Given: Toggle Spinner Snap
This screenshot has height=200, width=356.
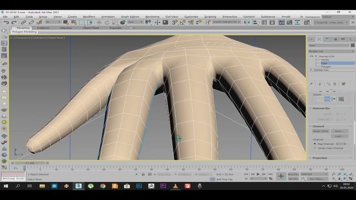Looking at the screenshot, I should [x=199, y=22].
